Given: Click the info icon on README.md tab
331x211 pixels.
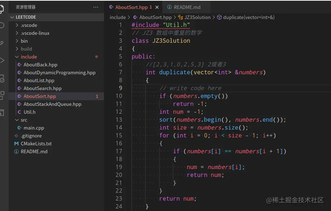Looking at the screenshot, I should pyautogui.click(x=169, y=7).
